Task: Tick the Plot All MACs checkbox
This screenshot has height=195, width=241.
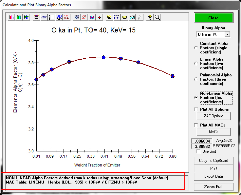Action: [x=196, y=125]
